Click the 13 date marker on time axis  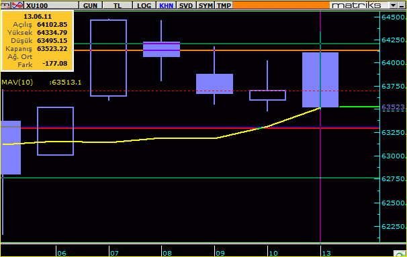[x=326, y=253]
